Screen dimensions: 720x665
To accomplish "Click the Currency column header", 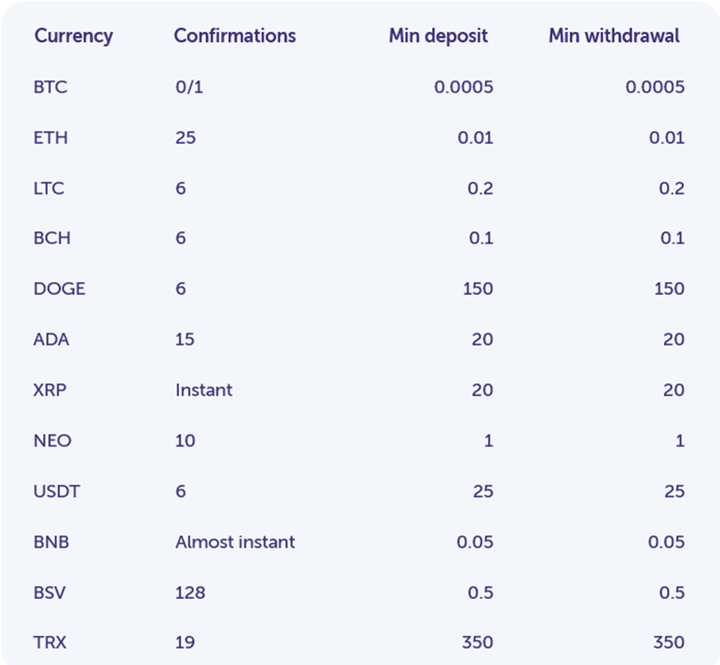I will tap(74, 37).
